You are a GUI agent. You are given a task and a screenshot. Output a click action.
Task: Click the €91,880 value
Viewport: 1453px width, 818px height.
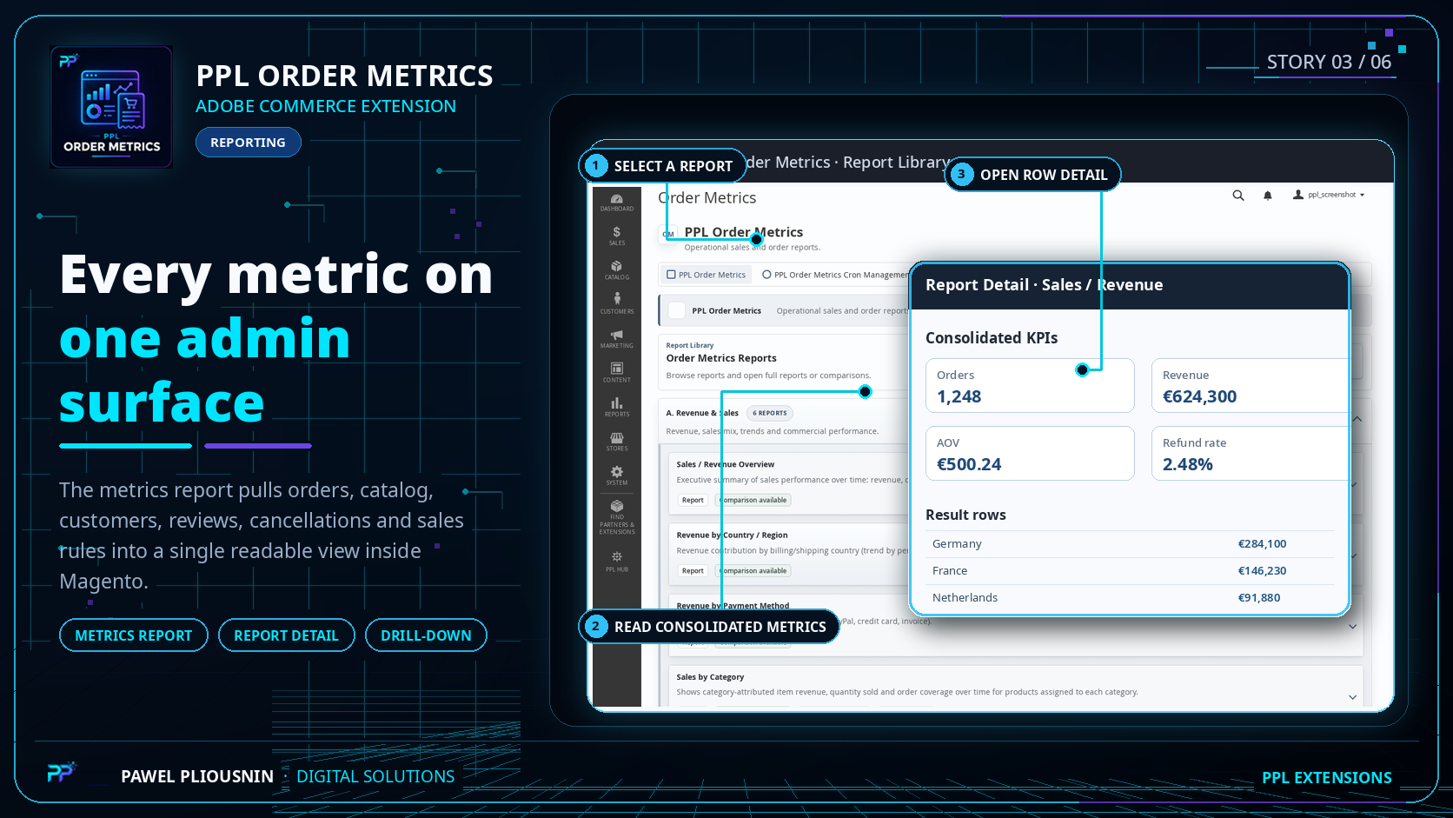coord(1259,598)
